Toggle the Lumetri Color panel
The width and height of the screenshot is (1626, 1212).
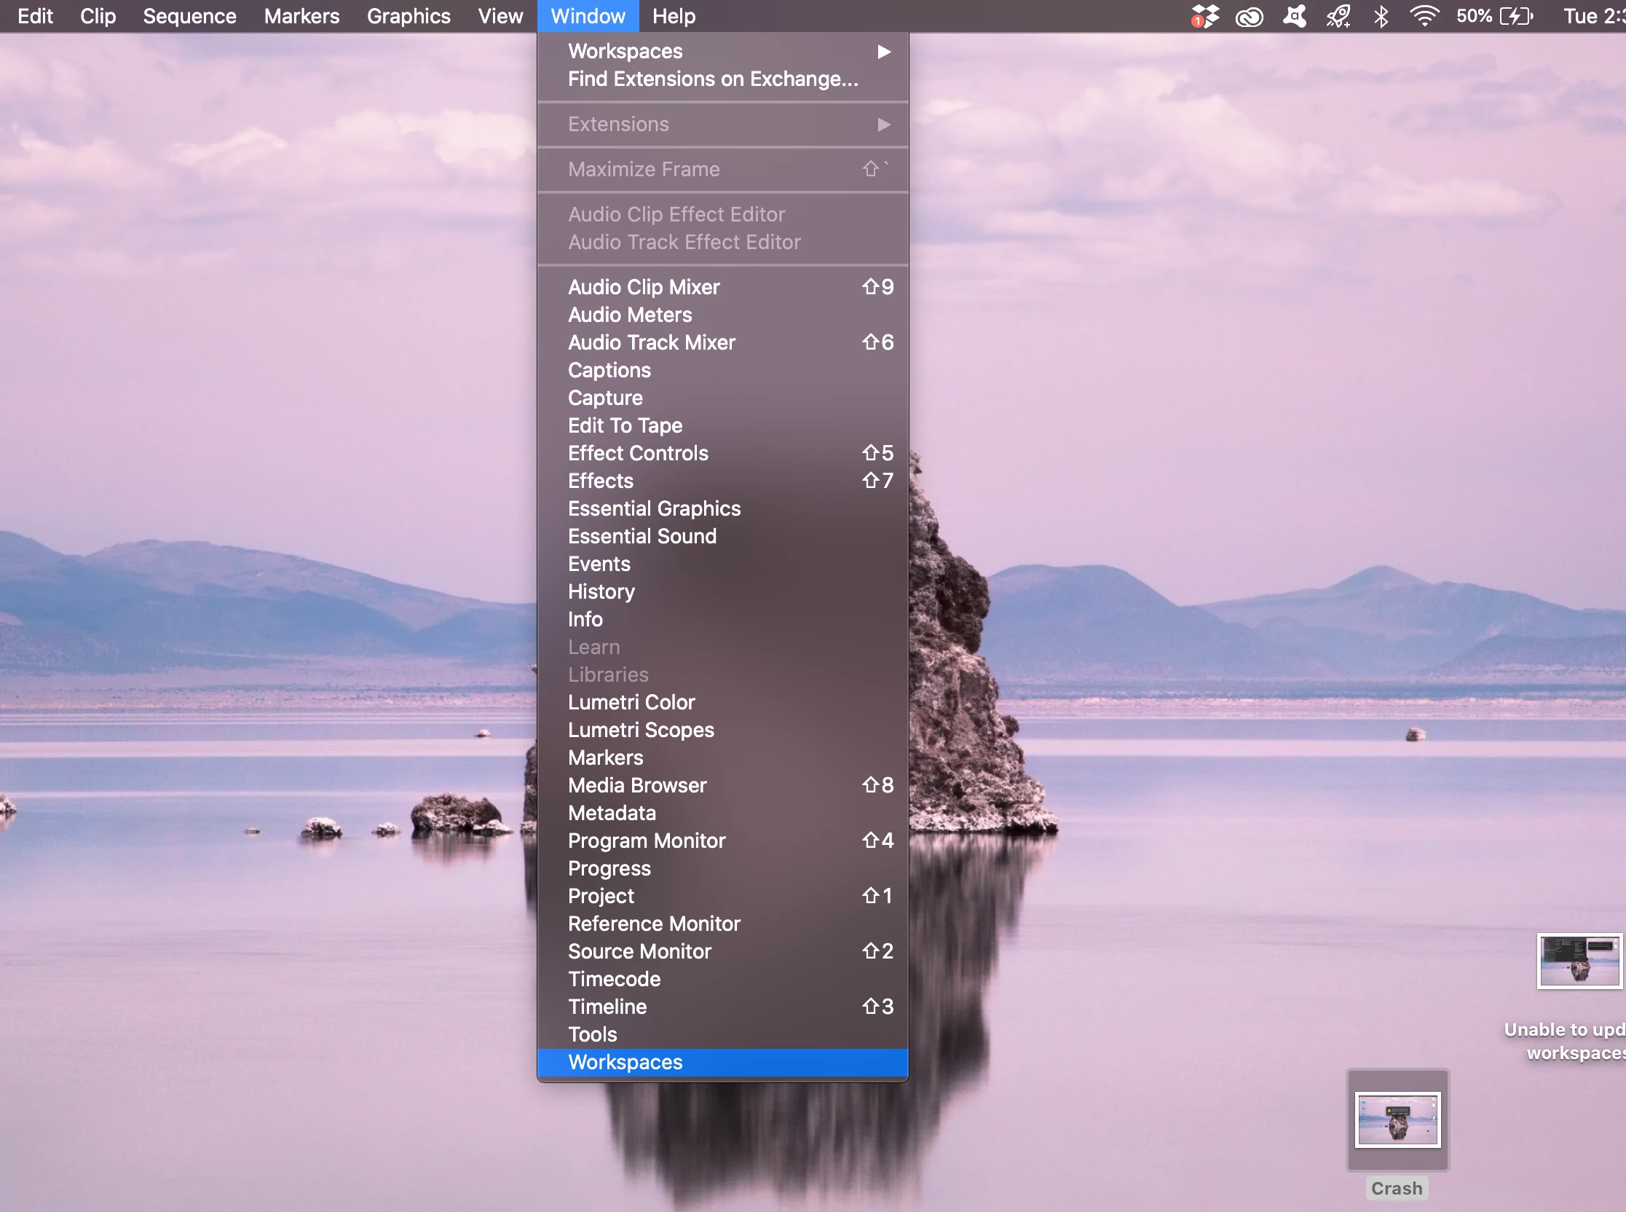pyautogui.click(x=631, y=702)
